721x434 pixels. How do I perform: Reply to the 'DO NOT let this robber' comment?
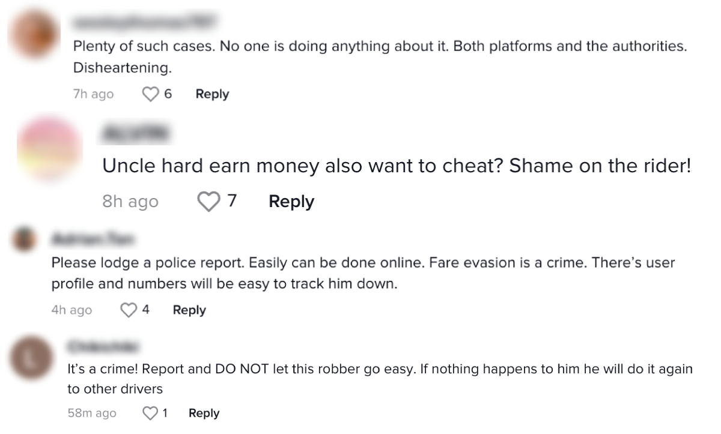coord(204,413)
